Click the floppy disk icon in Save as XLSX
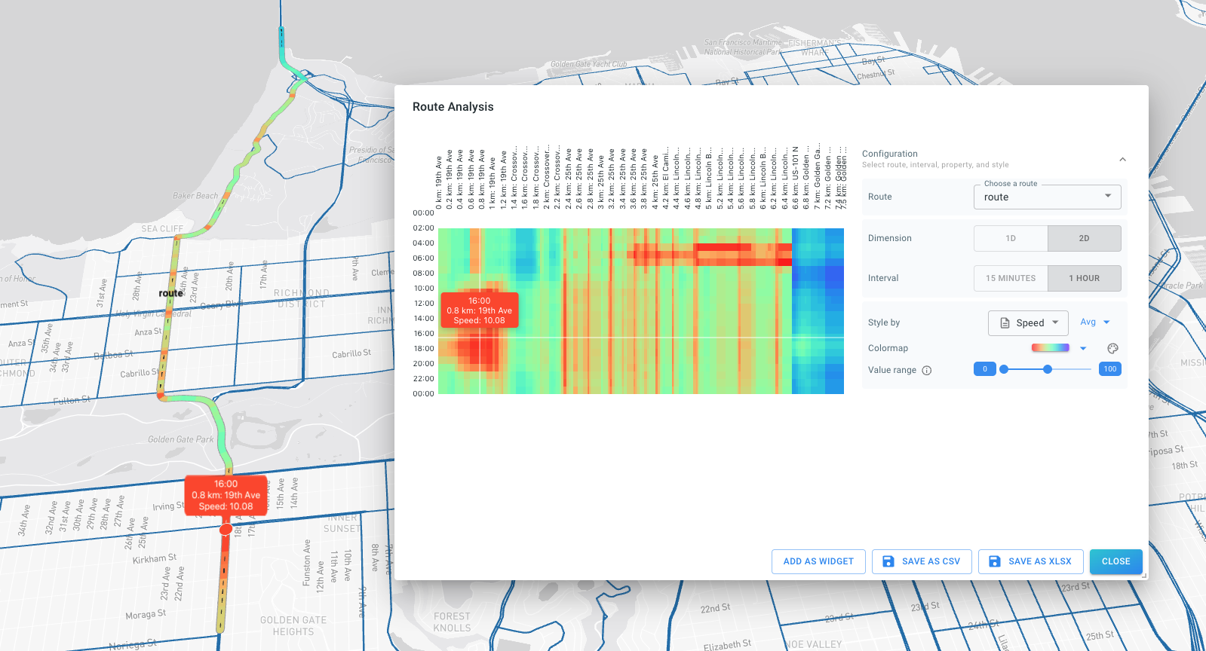1206x651 pixels. 995,561
